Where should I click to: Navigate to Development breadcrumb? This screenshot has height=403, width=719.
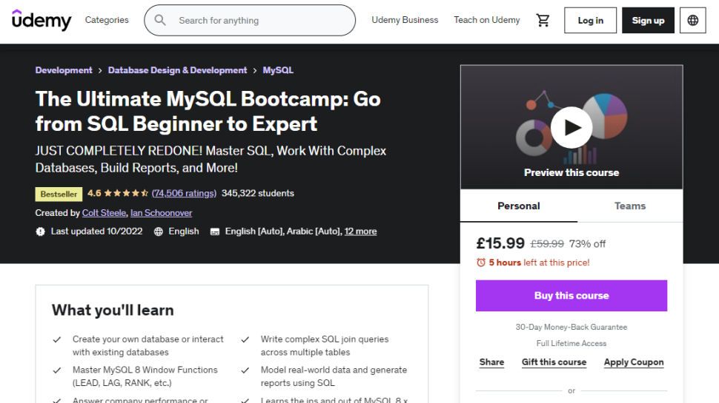tap(64, 70)
